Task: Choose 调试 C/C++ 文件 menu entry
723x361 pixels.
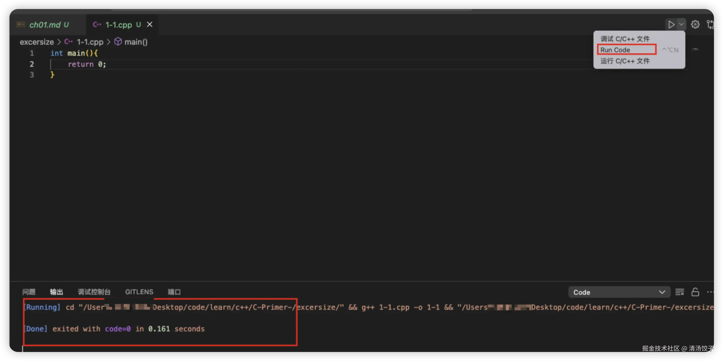Action: (625, 39)
